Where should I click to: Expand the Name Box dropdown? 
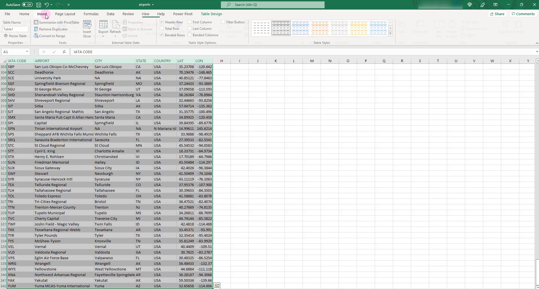[x=27, y=52]
